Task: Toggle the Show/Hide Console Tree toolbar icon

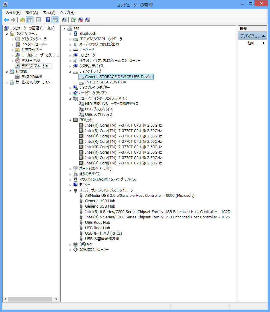Action: pos(30,20)
